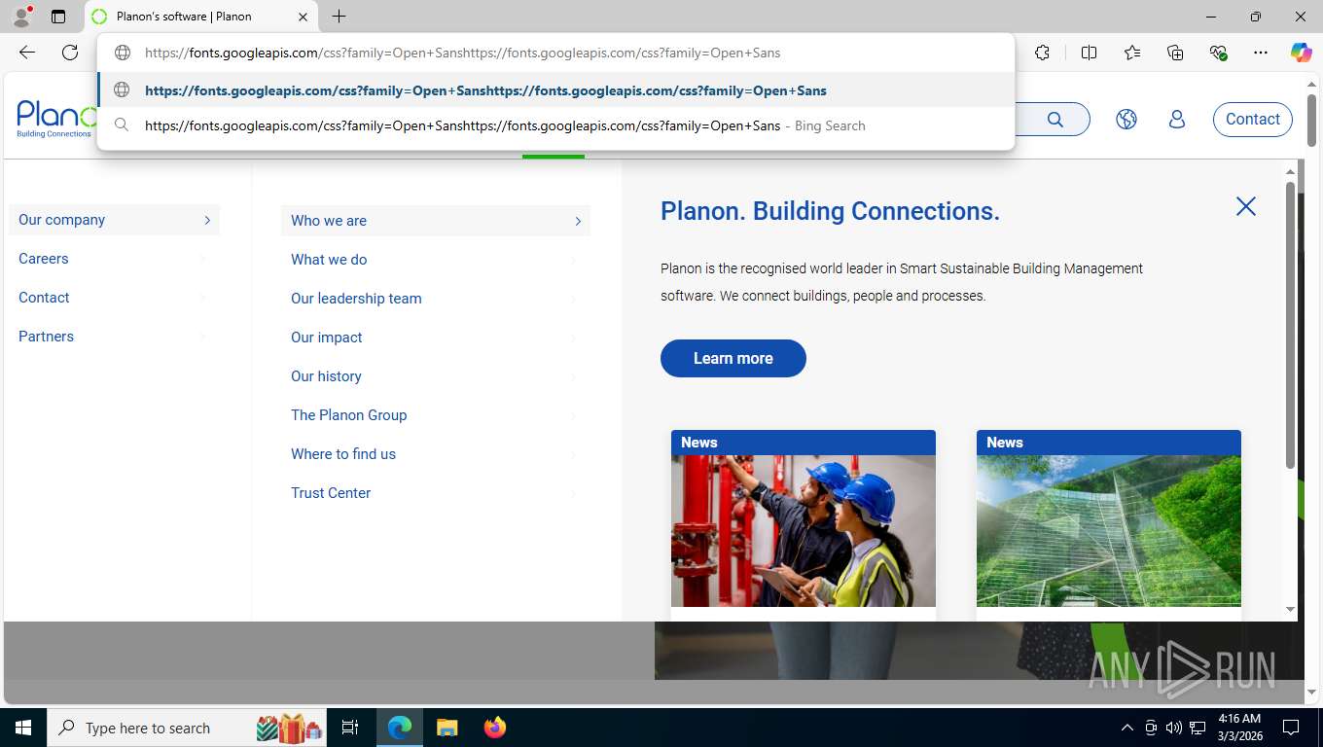Click into the address bar URL field

coord(555,53)
